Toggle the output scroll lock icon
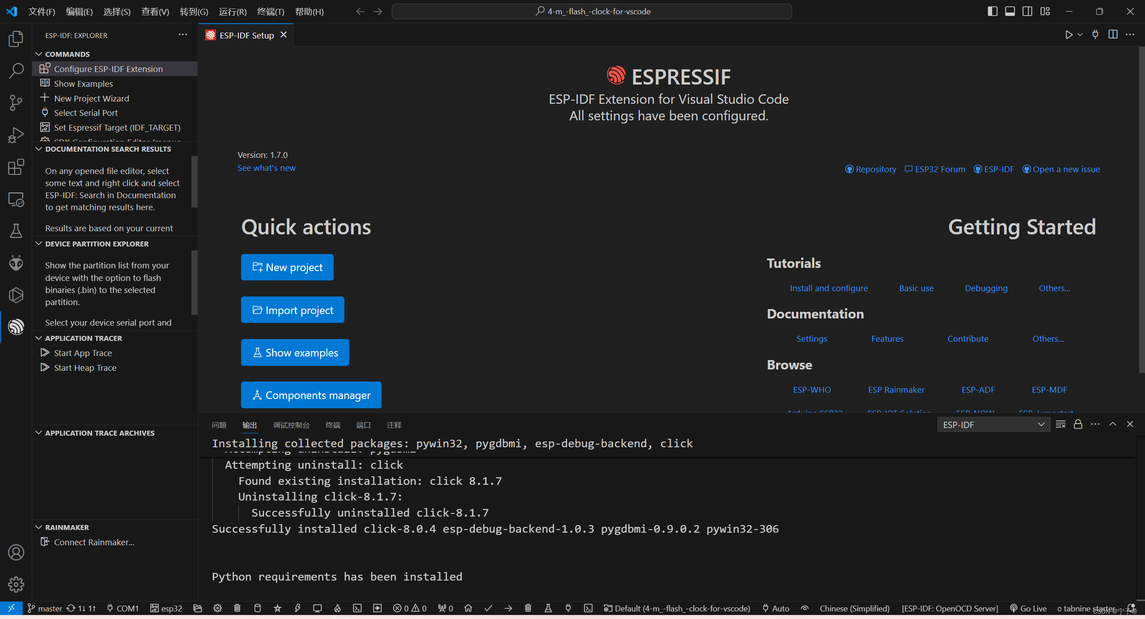The height and width of the screenshot is (619, 1145). tap(1078, 424)
